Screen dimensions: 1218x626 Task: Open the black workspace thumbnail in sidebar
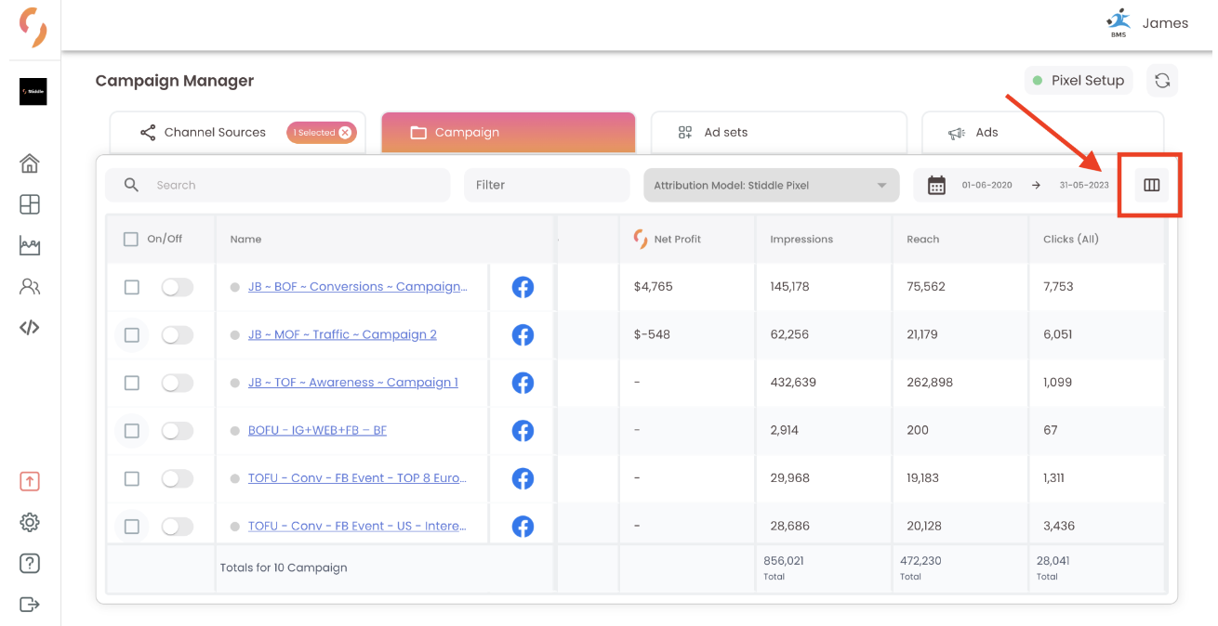pyautogui.click(x=33, y=91)
